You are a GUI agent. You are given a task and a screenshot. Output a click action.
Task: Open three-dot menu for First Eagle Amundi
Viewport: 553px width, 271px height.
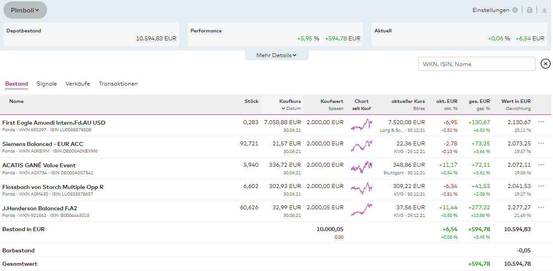(x=541, y=122)
